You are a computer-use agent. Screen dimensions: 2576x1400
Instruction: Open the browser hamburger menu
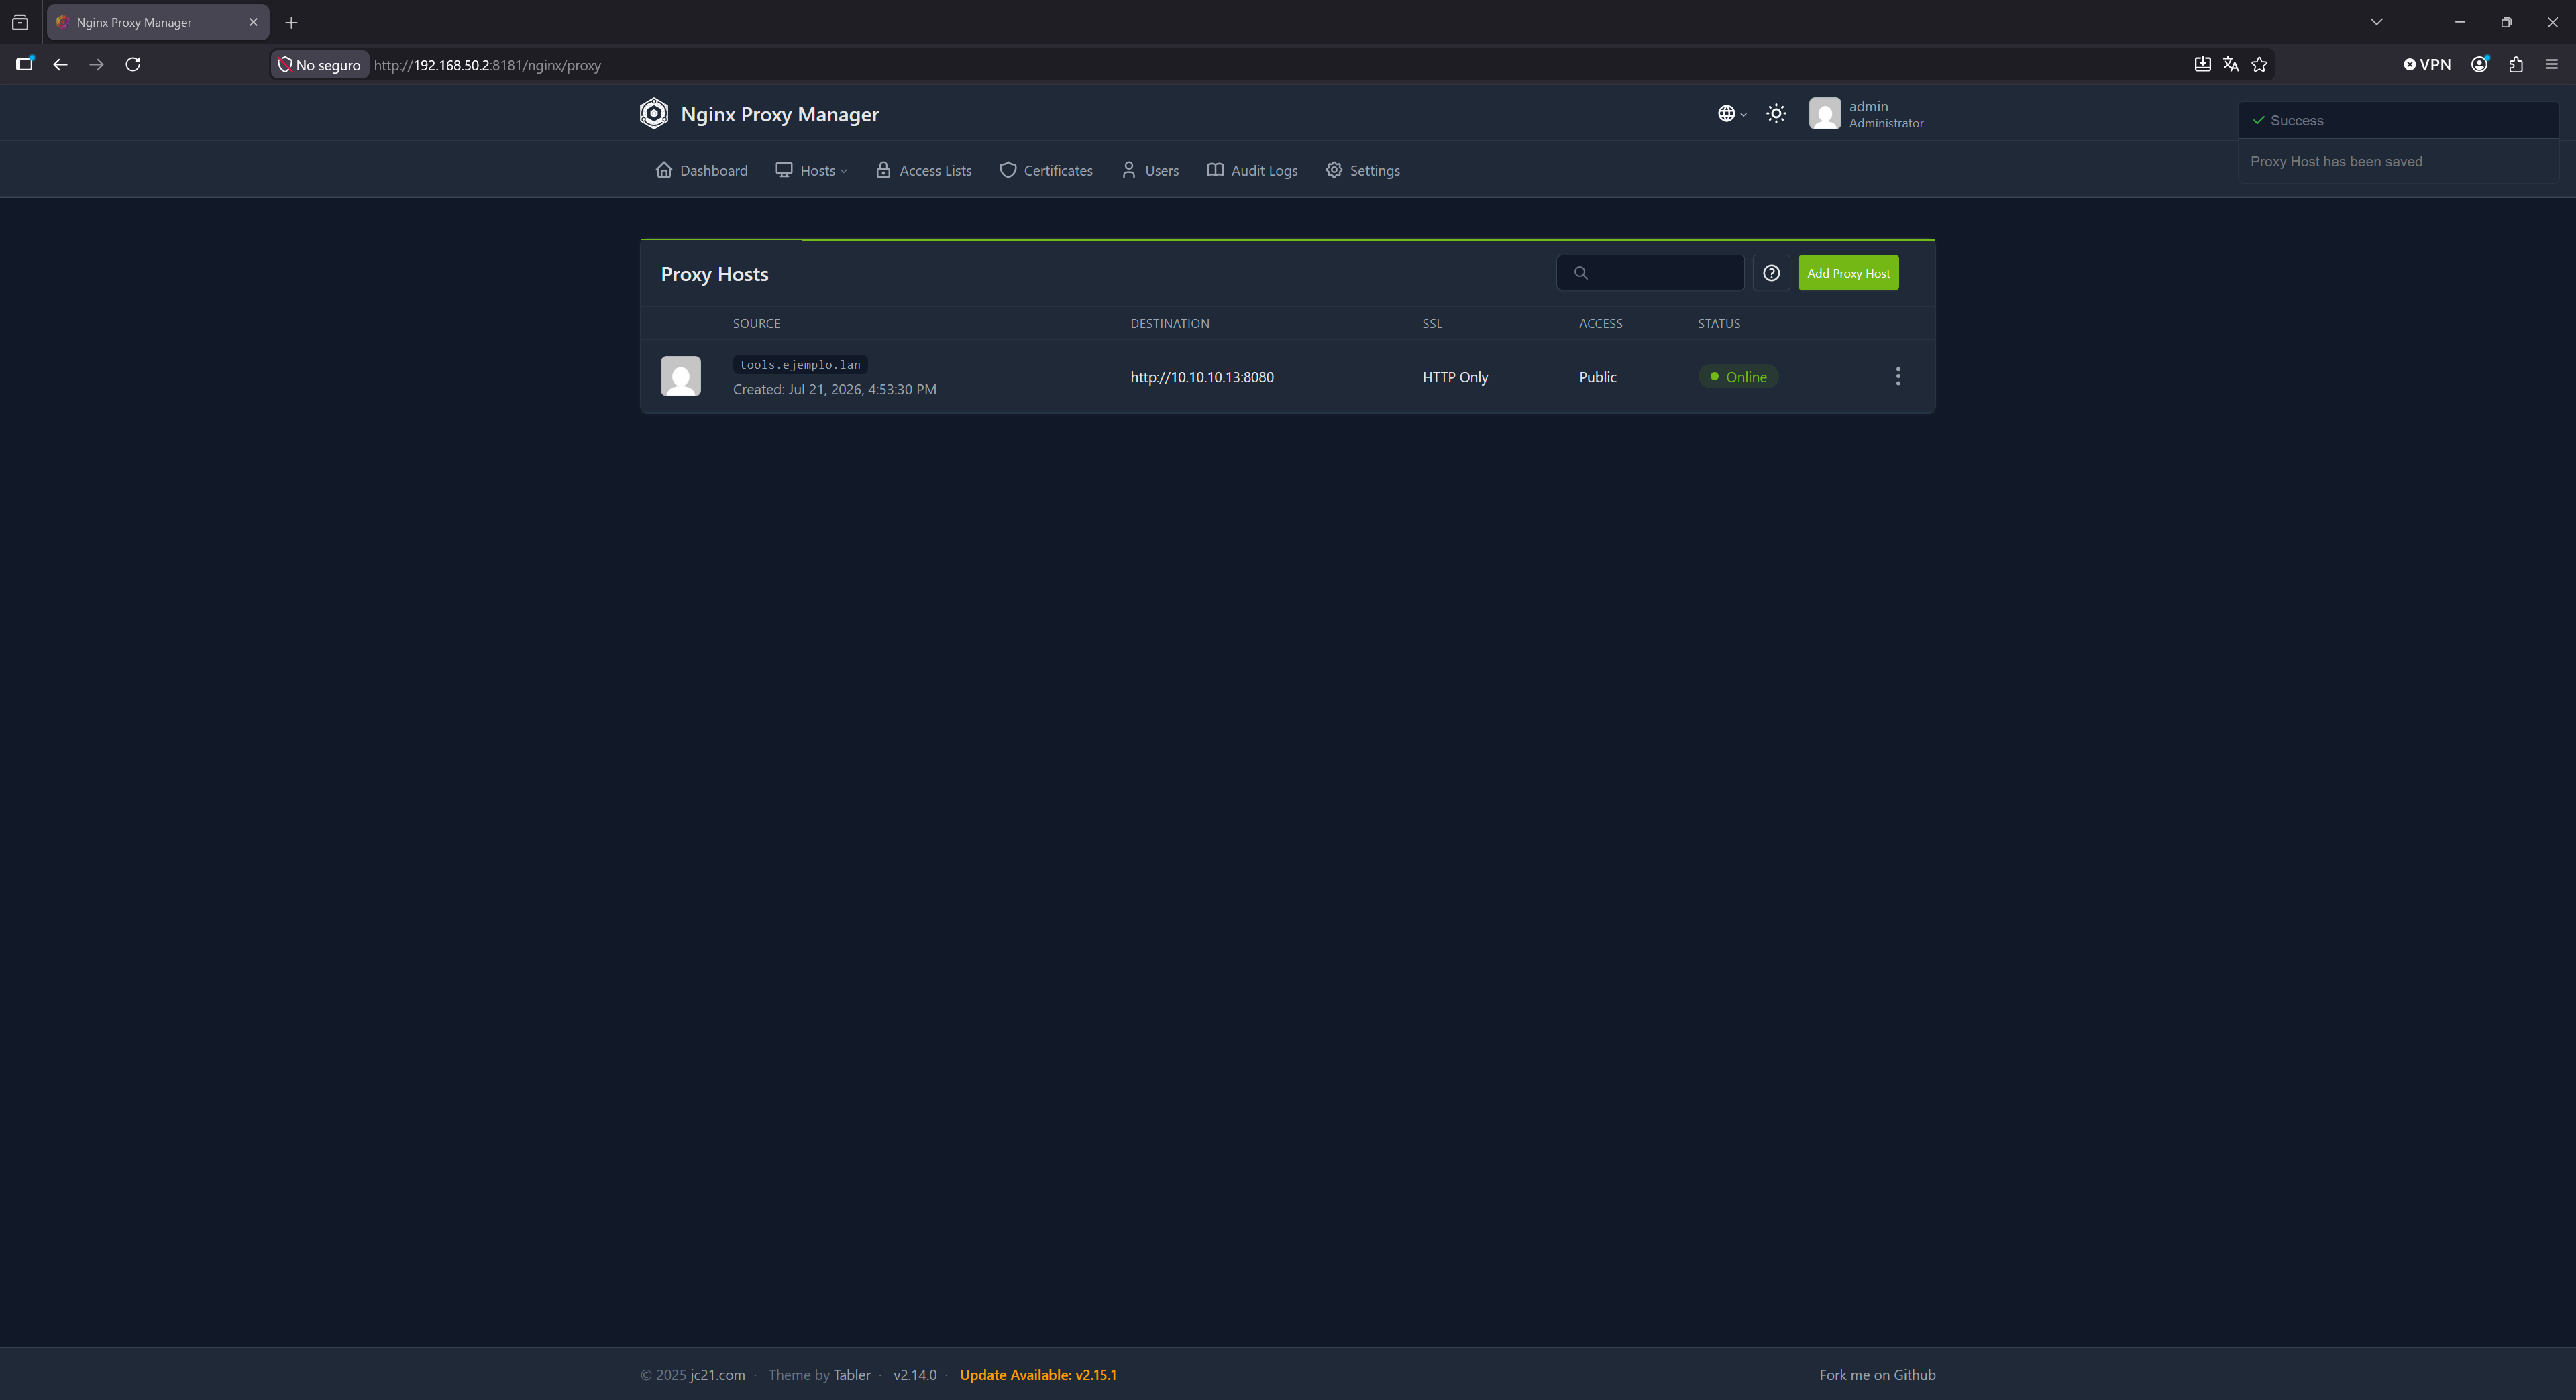click(x=2551, y=65)
